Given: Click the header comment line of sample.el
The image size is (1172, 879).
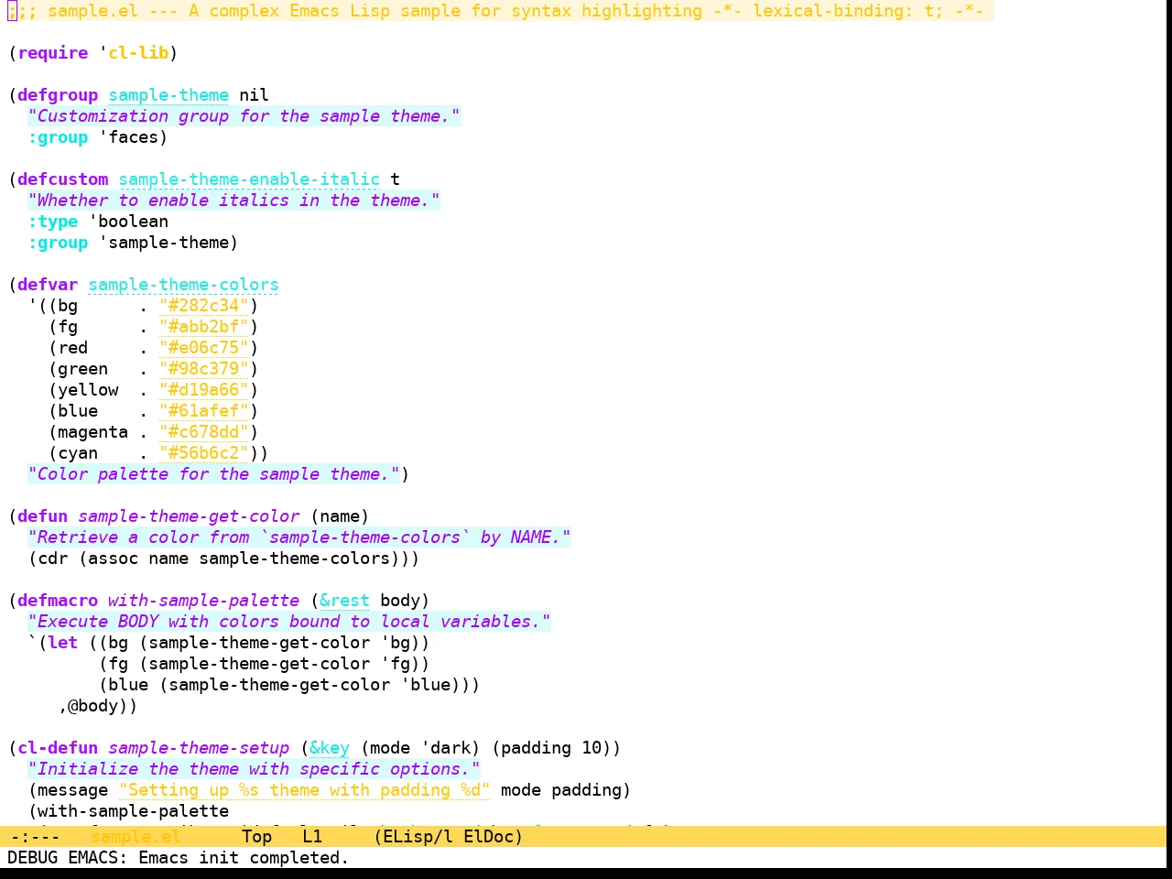Looking at the screenshot, I should coord(500,11).
